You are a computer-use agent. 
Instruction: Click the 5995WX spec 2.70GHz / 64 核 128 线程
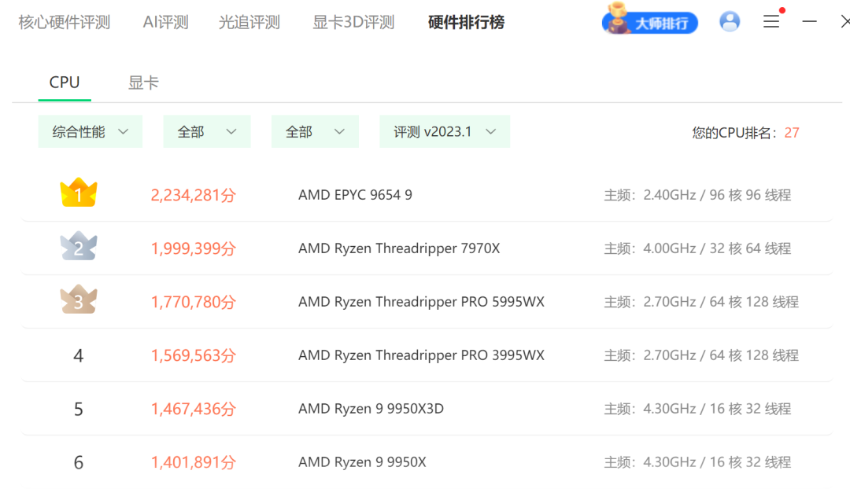(701, 302)
